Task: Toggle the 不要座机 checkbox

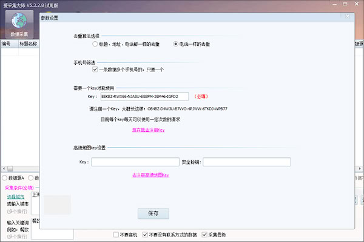Action: pos(116,235)
